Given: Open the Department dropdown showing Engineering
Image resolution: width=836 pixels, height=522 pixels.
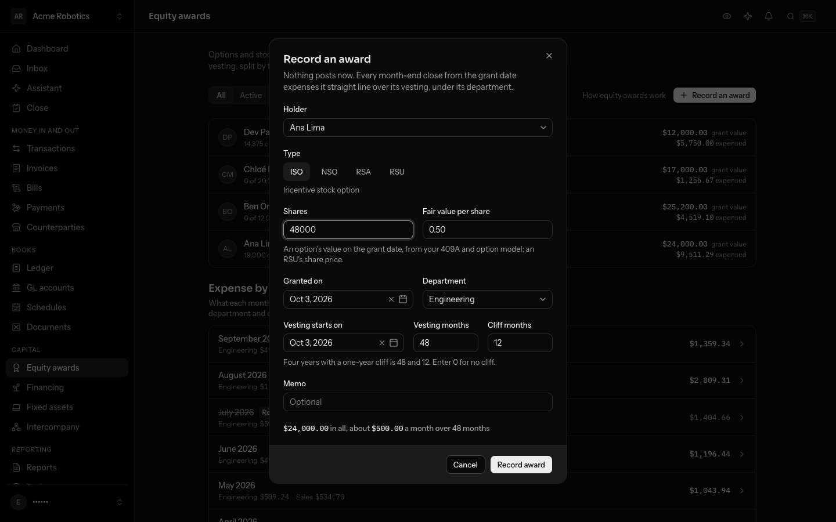Looking at the screenshot, I should click(x=488, y=299).
